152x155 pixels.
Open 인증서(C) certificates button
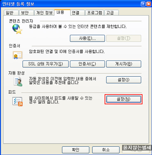click(x=87, y=64)
